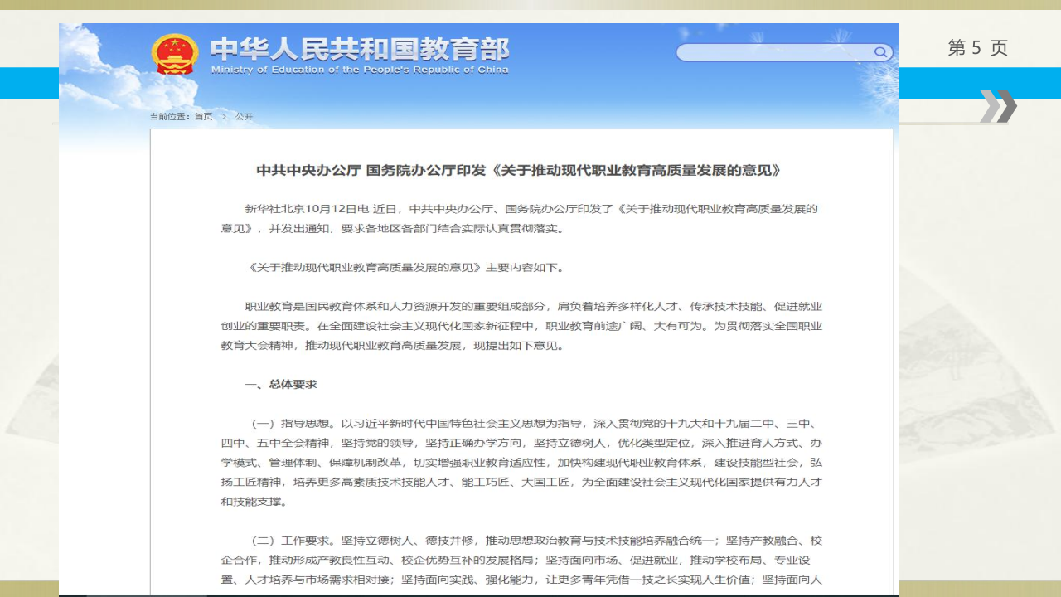Click the paragraph starting 职业教育是国民教育体系
The width and height of the screenshot is (1061, 597).
coord(521,326)
